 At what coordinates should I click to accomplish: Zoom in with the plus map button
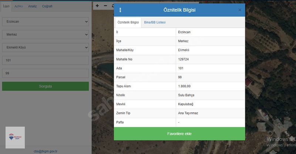click(97, 6)
